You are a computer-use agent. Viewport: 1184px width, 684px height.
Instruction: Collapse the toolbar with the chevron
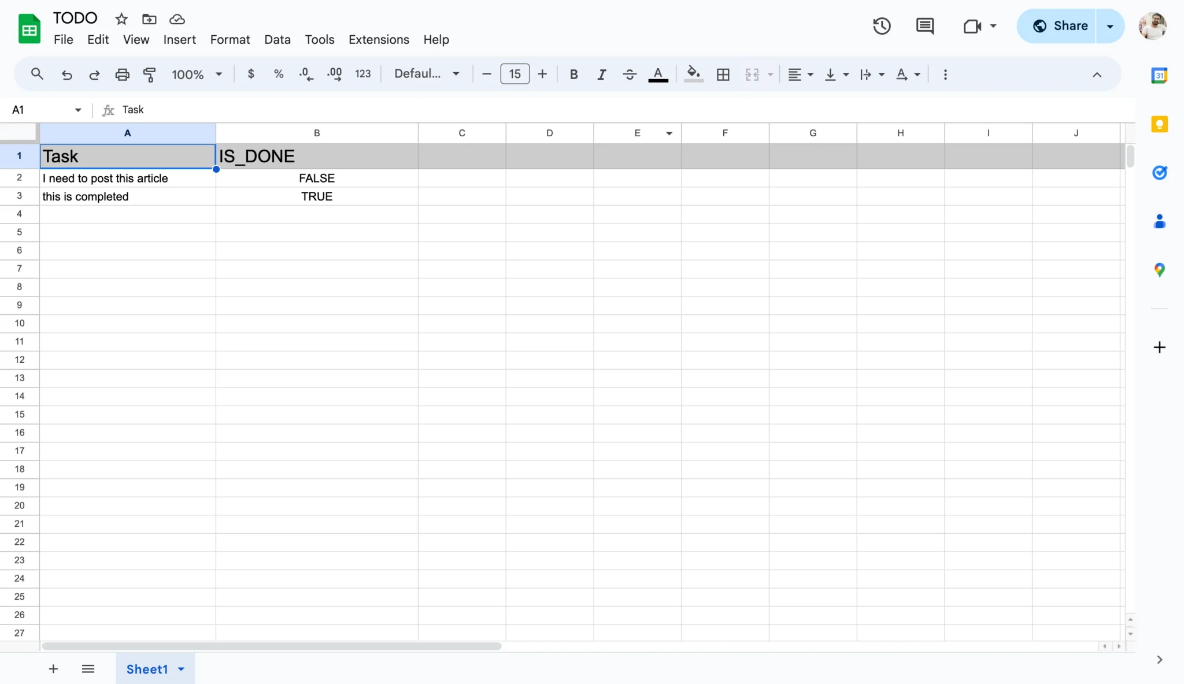point(1096,74)
